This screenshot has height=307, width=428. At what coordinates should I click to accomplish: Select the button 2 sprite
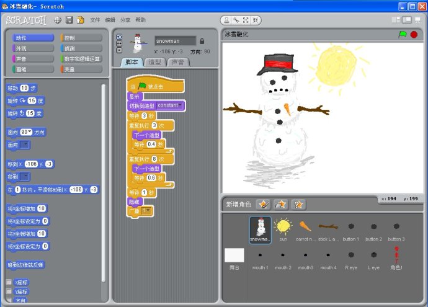(373, 229)
